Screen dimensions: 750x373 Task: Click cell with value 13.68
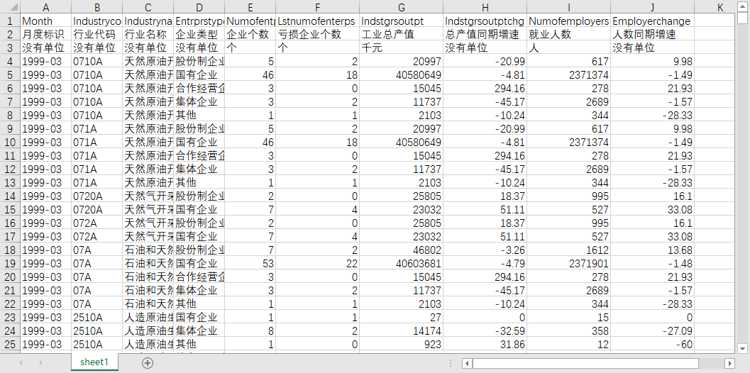[652, 250]
